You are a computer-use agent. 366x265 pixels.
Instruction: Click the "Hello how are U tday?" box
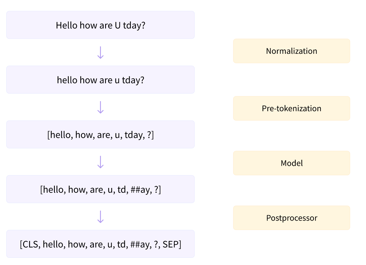coord(100,25)
